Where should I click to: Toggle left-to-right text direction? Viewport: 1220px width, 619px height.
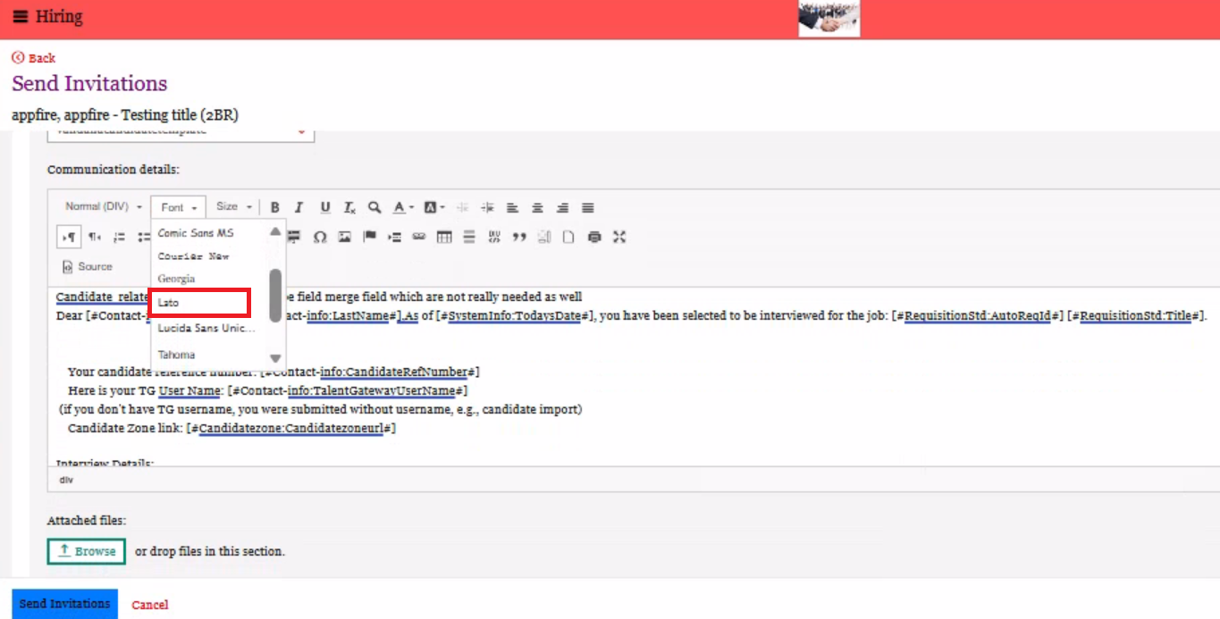(69, 237)
